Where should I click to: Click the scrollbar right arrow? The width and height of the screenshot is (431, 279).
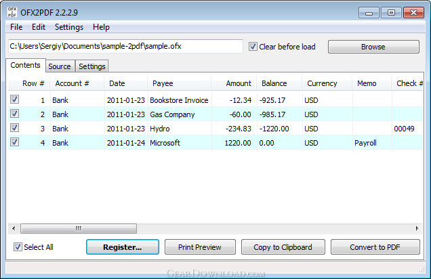point(417,228)
